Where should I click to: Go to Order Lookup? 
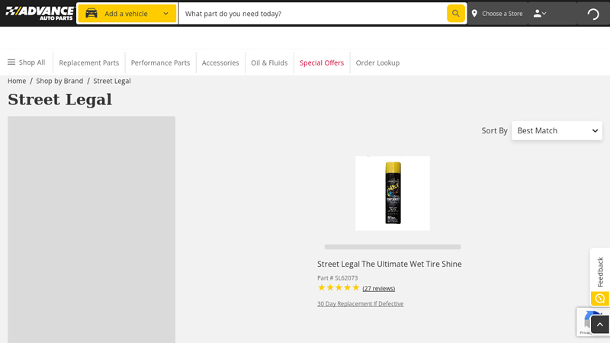coord(377,63)
